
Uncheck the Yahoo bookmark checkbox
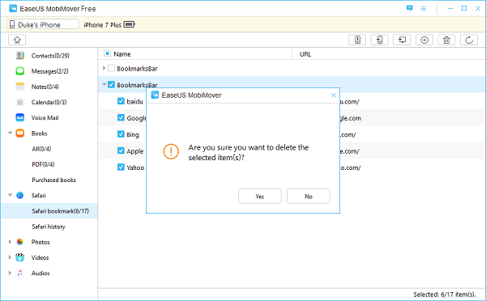121,167
